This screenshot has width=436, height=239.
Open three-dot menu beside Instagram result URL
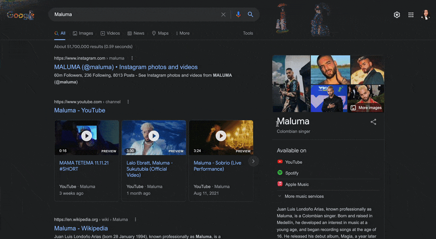click(132, 58)
